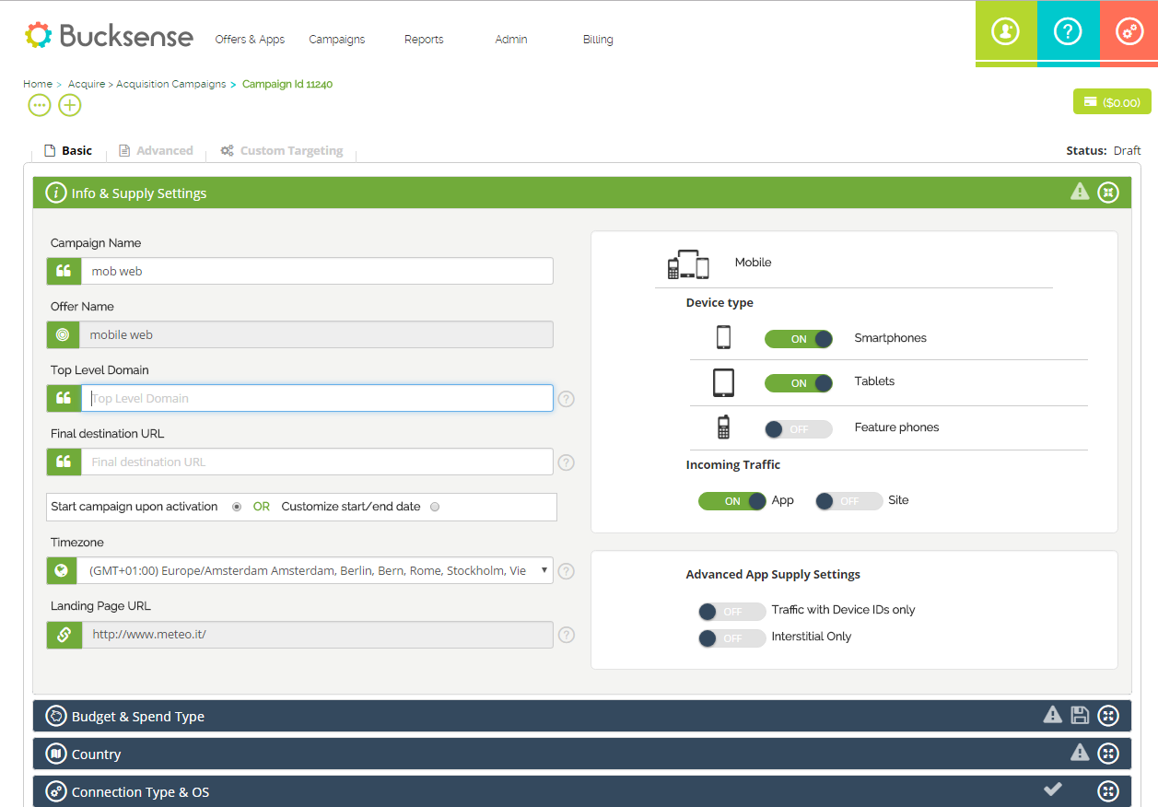The width and height of the screenshot is (1158, 807).
Task: Expand the Country section
Action: (1108, 754)
